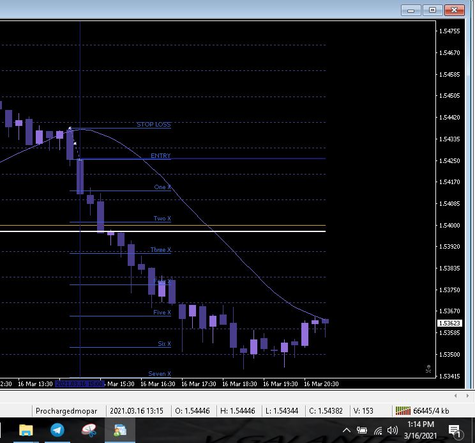Click the 16 Mar 20:30 time axis label

tap(321, 384)
